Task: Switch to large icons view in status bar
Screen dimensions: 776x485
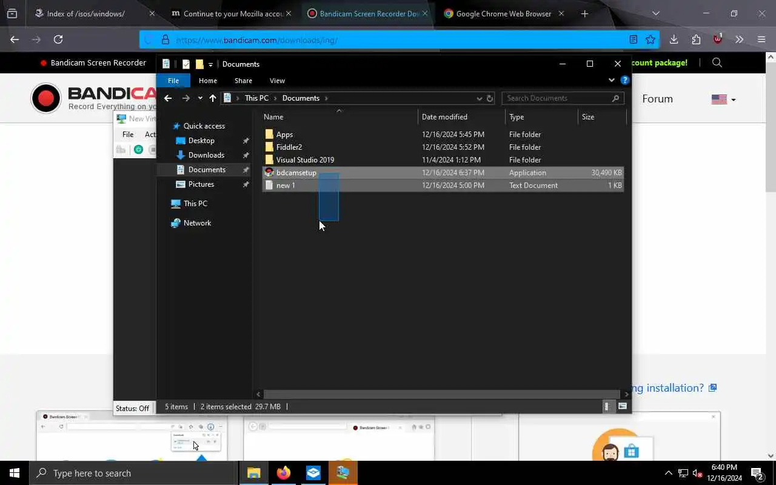Action: point(622,407)
